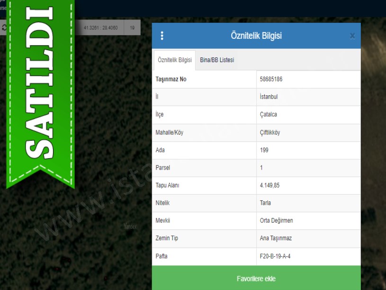Select the İl value İstanbul

click(x=269, y=97)
